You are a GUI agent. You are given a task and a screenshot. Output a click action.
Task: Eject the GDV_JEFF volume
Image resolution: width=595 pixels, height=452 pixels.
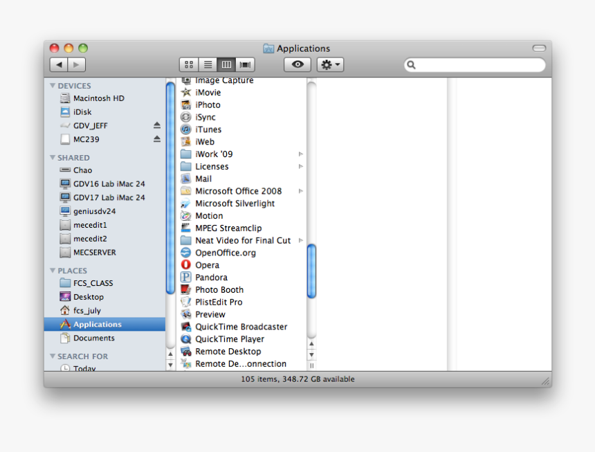pos(157,125)
